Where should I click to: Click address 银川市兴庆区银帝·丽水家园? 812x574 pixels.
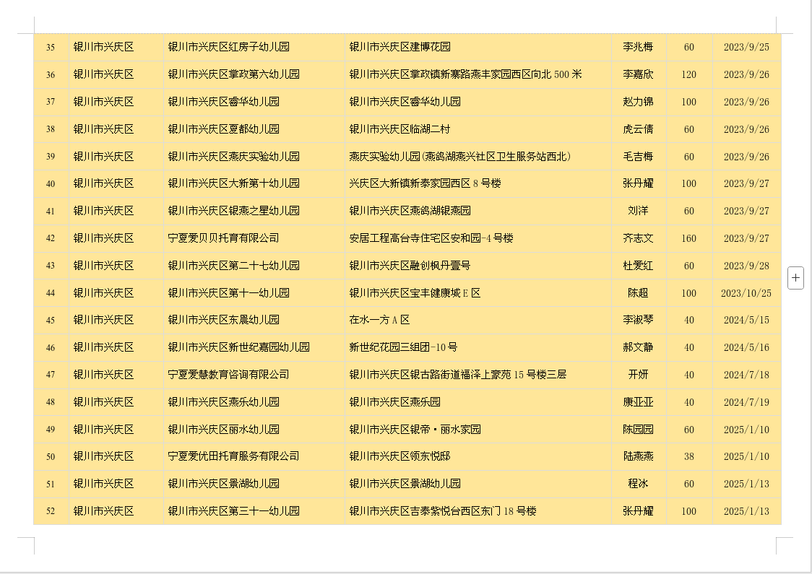pos(415,430)
